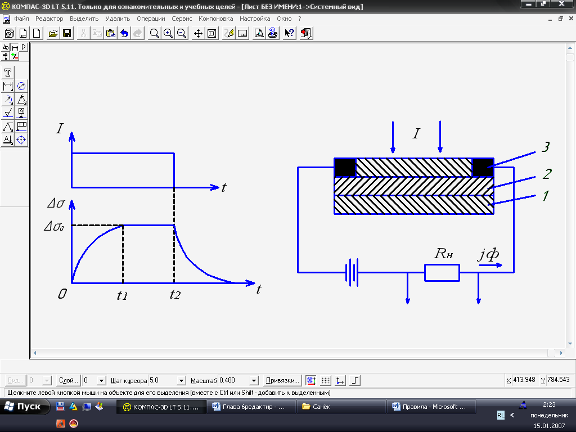Click the paste clipboard icon
This screenshot has height=432, width=576.
pos(111,33)
